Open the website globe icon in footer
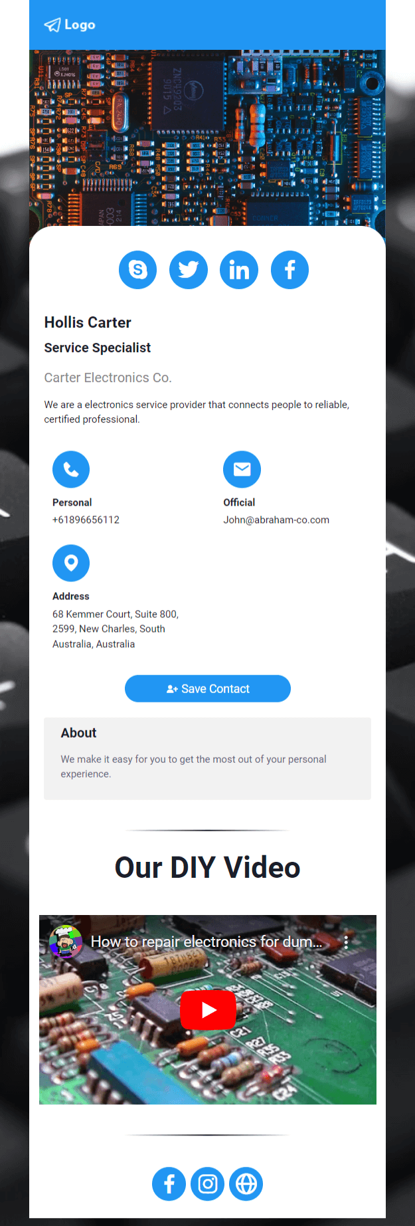Screen dimensions: 415x1226 point(246,1183)
